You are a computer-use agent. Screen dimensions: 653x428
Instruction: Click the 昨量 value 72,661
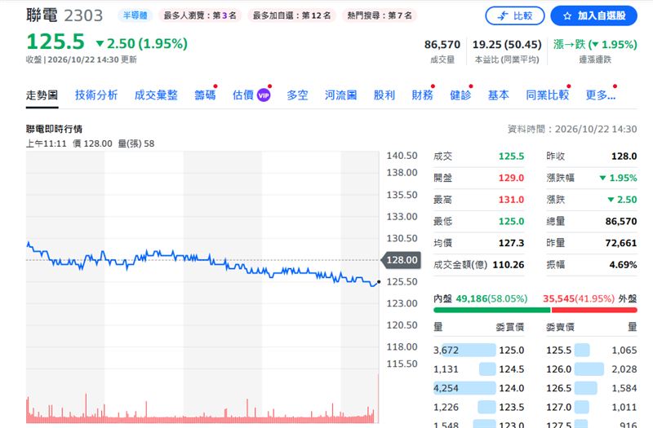tap(621, 243)
